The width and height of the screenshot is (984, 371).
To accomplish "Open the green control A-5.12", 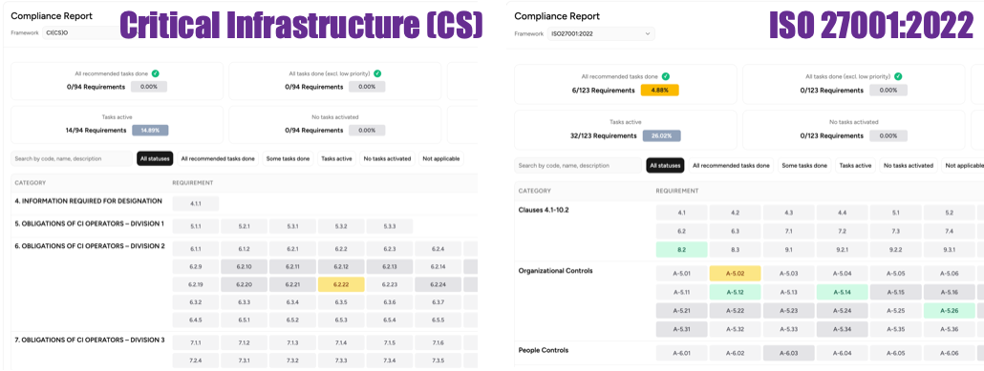I will coord(735,292).
